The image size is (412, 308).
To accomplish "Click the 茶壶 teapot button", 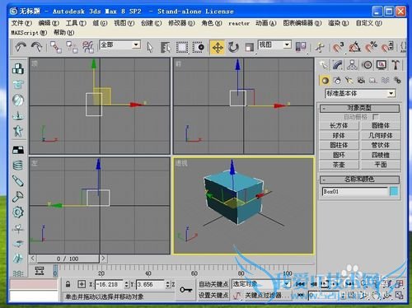I will (x=339, y=165).
